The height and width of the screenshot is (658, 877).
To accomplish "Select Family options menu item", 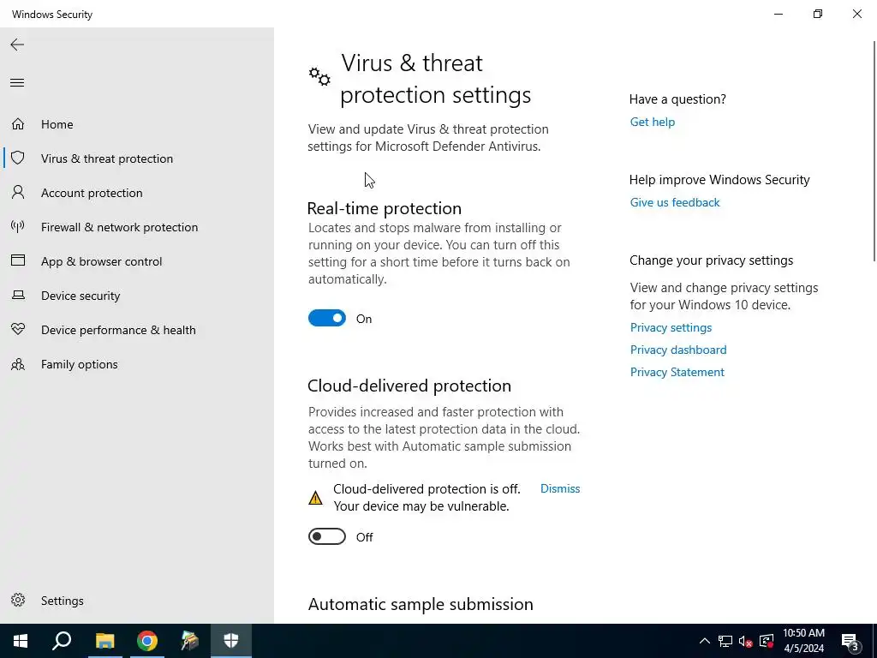I will click(79, 364).
